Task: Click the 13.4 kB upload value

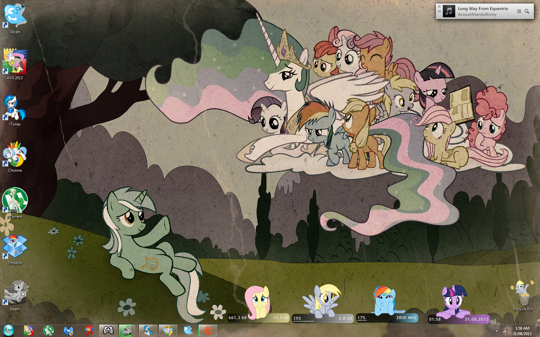Action: coord(281,318)
